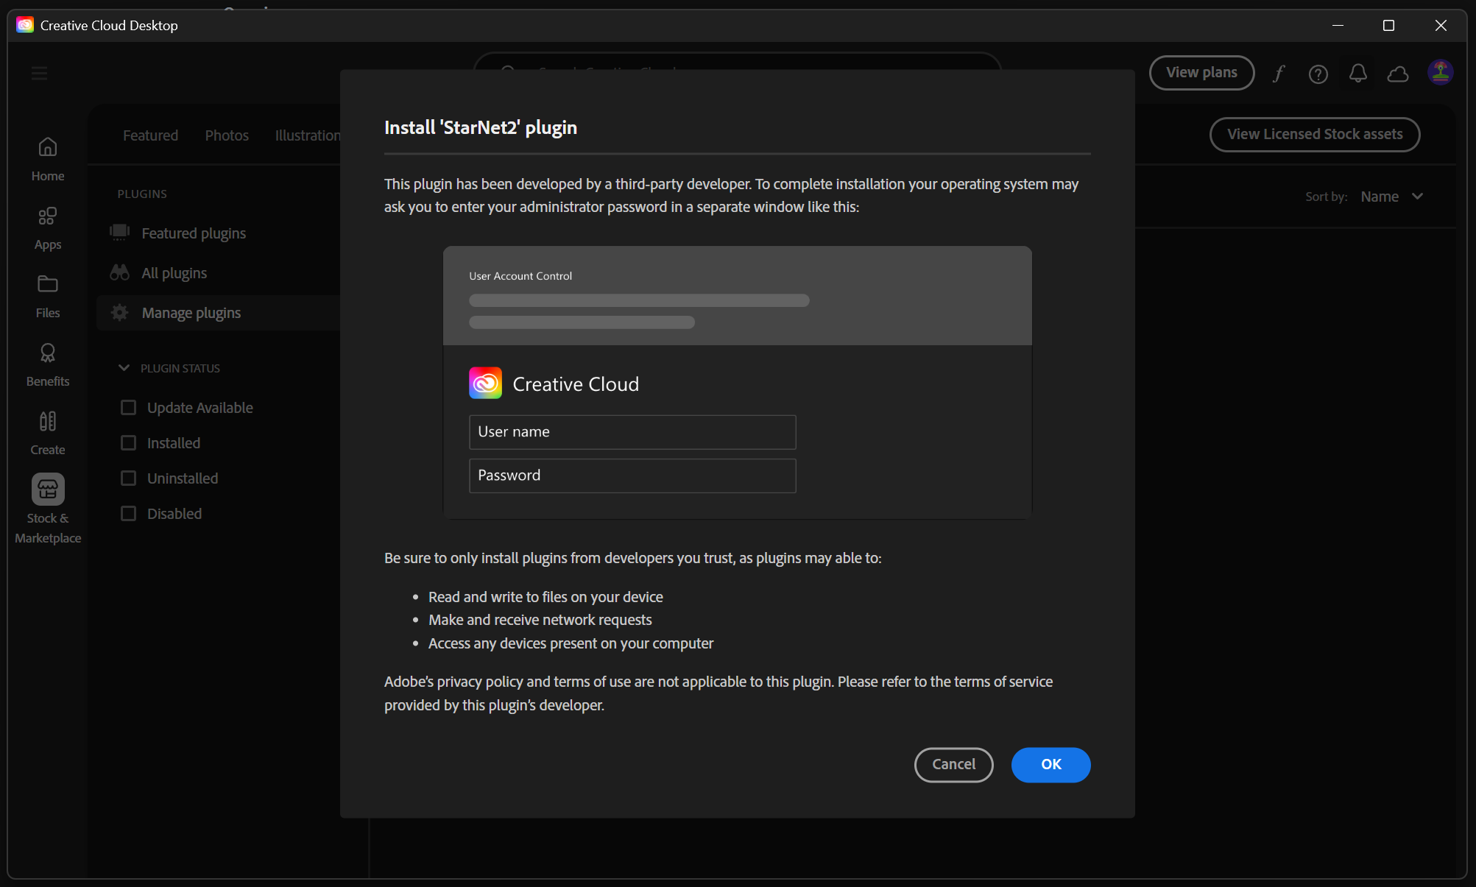Click the 'User Account Control' label
The image size is (1476, 887).
pyautogui.click(x=520, y=276)
